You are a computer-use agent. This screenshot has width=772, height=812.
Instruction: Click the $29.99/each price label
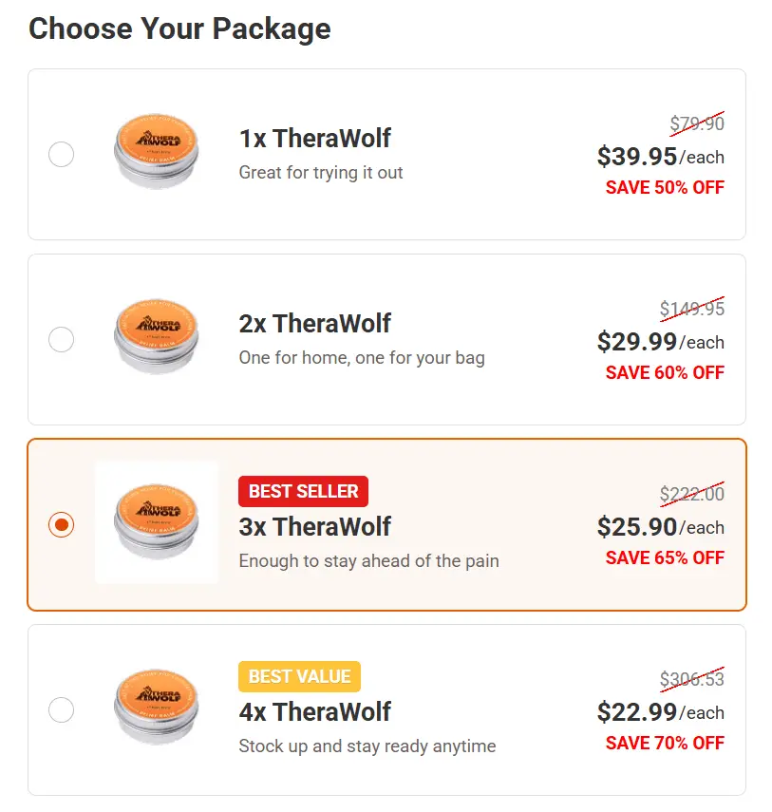click(x=663, y=343)
